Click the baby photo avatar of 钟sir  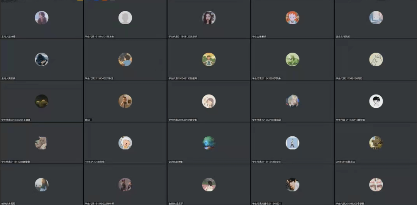coord(125,101)
